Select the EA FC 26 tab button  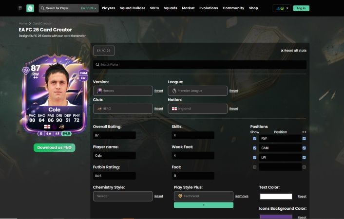(x=104, y=51)
